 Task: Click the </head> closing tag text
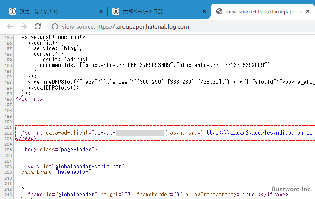click(26, 138)
